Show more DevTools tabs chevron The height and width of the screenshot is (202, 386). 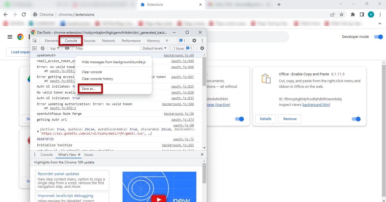pos(167,41)
